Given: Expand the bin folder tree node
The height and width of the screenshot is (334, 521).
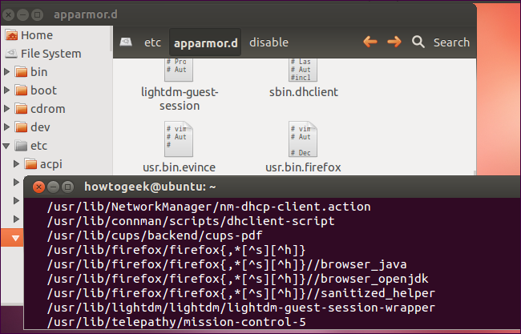Looking at the screenshot, I should (8, 72).
